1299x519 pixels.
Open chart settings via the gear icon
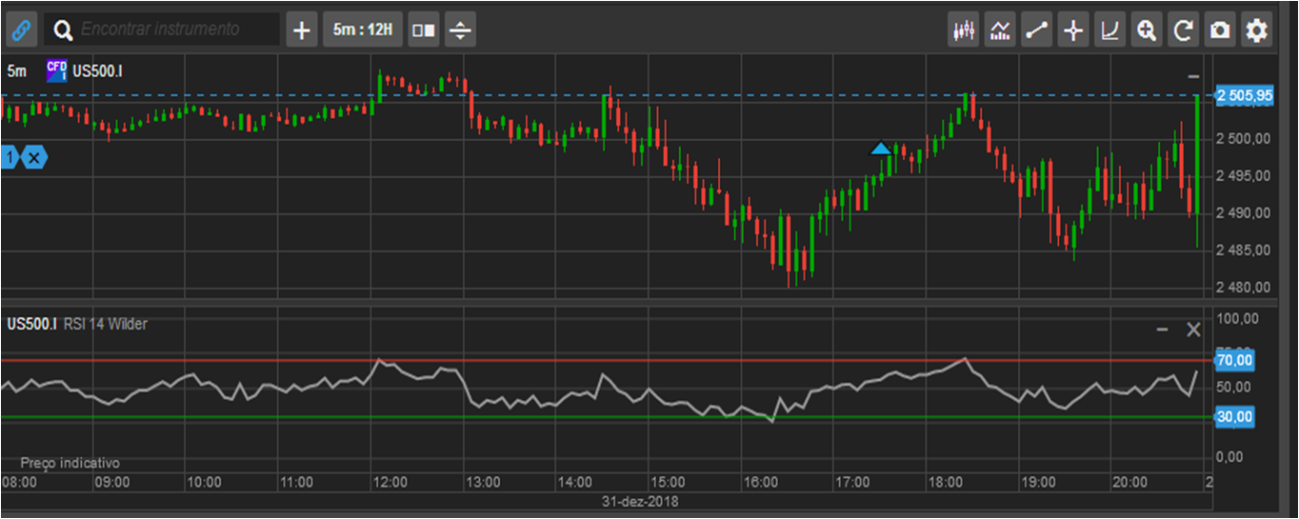click(1257, 30)
